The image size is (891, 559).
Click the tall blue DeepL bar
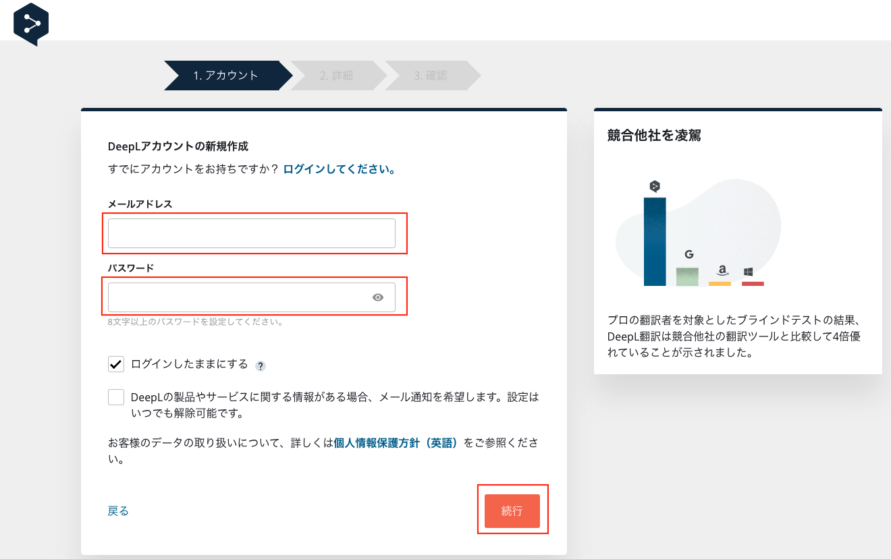(x=655, y=241)
